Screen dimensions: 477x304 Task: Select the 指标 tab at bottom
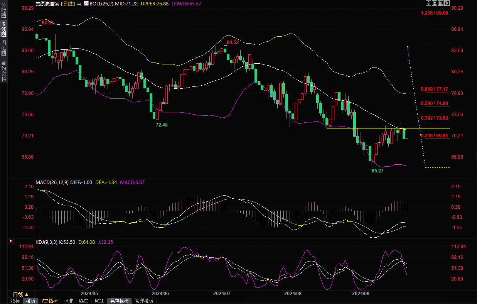click(x=15, y=301)
